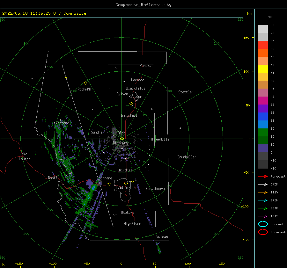Viewport: 287px width, 268px height.
Task: Click the Lake Louise label
Action: (x=25, y=156)
